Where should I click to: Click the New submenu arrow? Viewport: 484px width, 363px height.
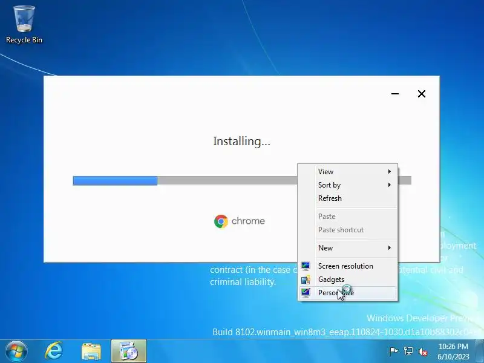[390, 247]
